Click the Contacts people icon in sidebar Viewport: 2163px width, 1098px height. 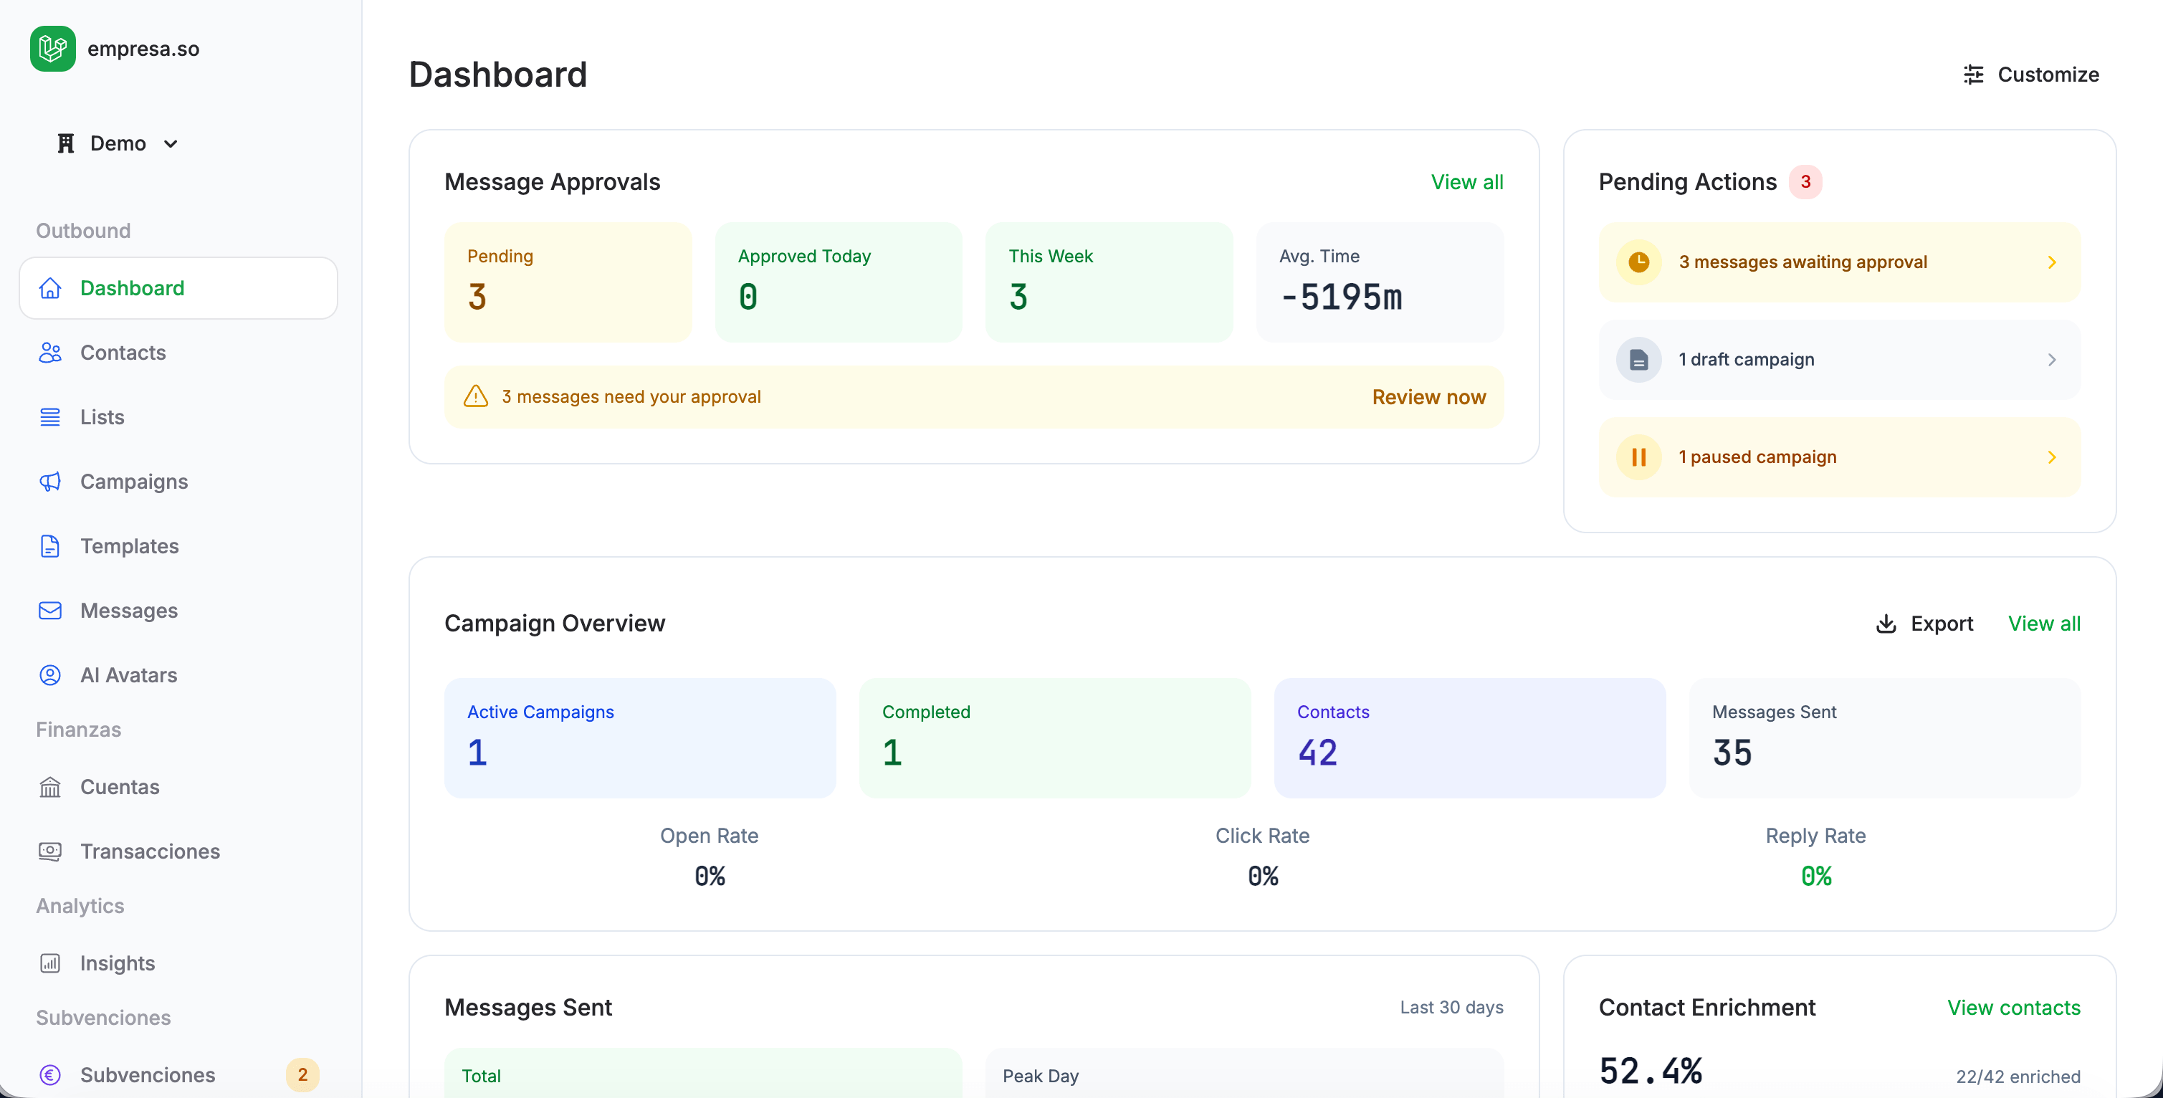pyautogui.click(x=50, y=353)
